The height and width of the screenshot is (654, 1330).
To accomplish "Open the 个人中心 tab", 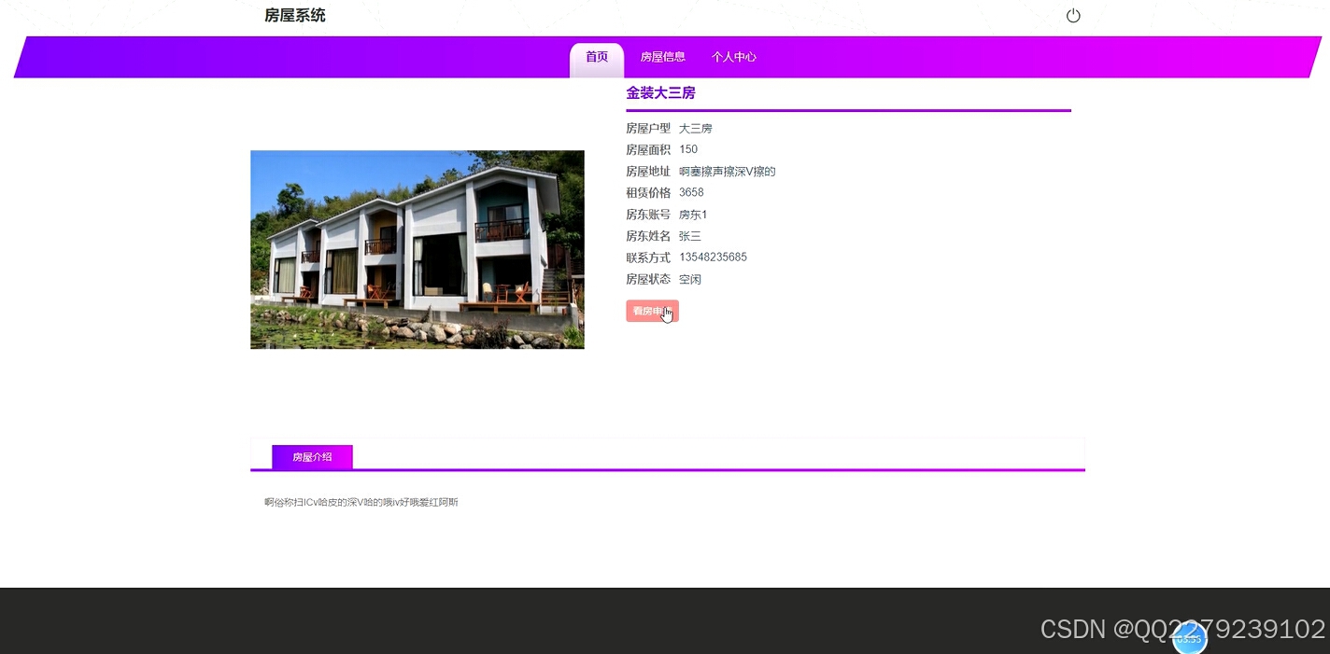I will [x=734, y=57].
